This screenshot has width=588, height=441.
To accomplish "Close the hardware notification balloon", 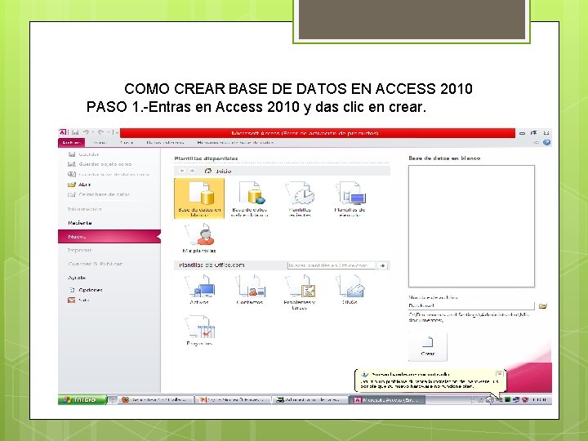I will 499,374.
